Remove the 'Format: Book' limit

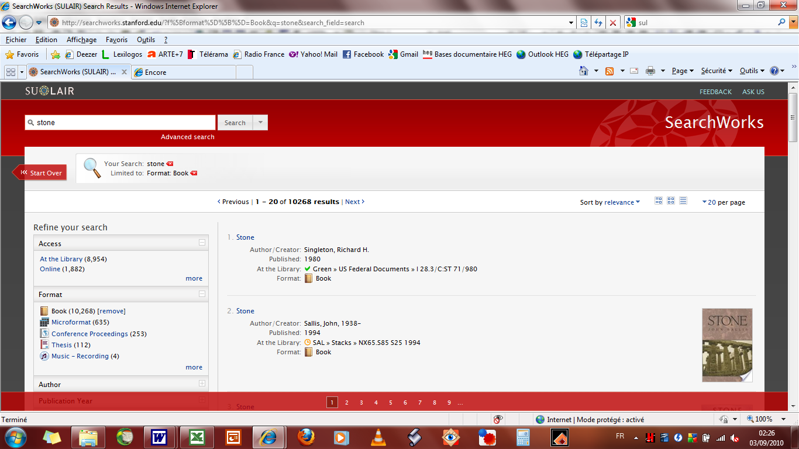(194, 173)
